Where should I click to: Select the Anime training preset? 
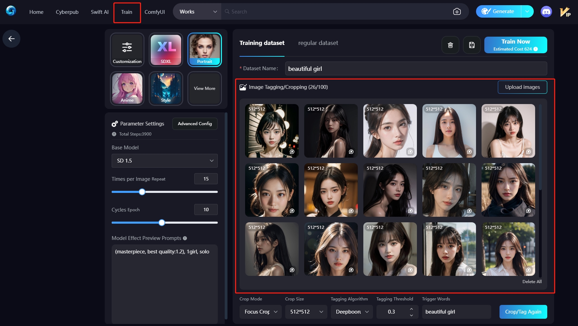127,89
